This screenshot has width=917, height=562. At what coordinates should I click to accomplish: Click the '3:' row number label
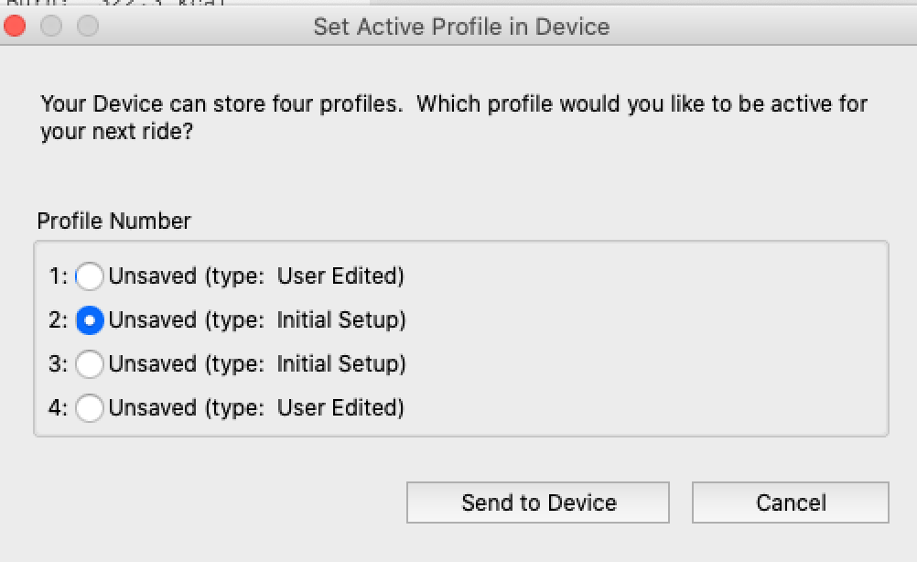pyautogui.click(x=58, y=363)
